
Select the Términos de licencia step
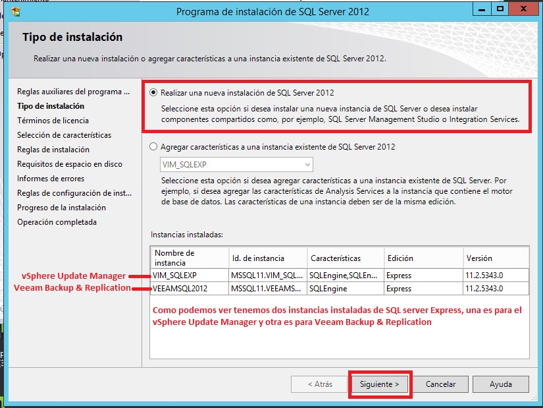53,121
